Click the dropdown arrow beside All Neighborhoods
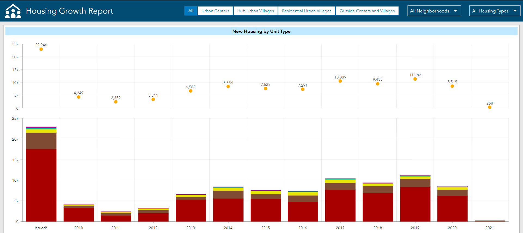 (455, 11)
